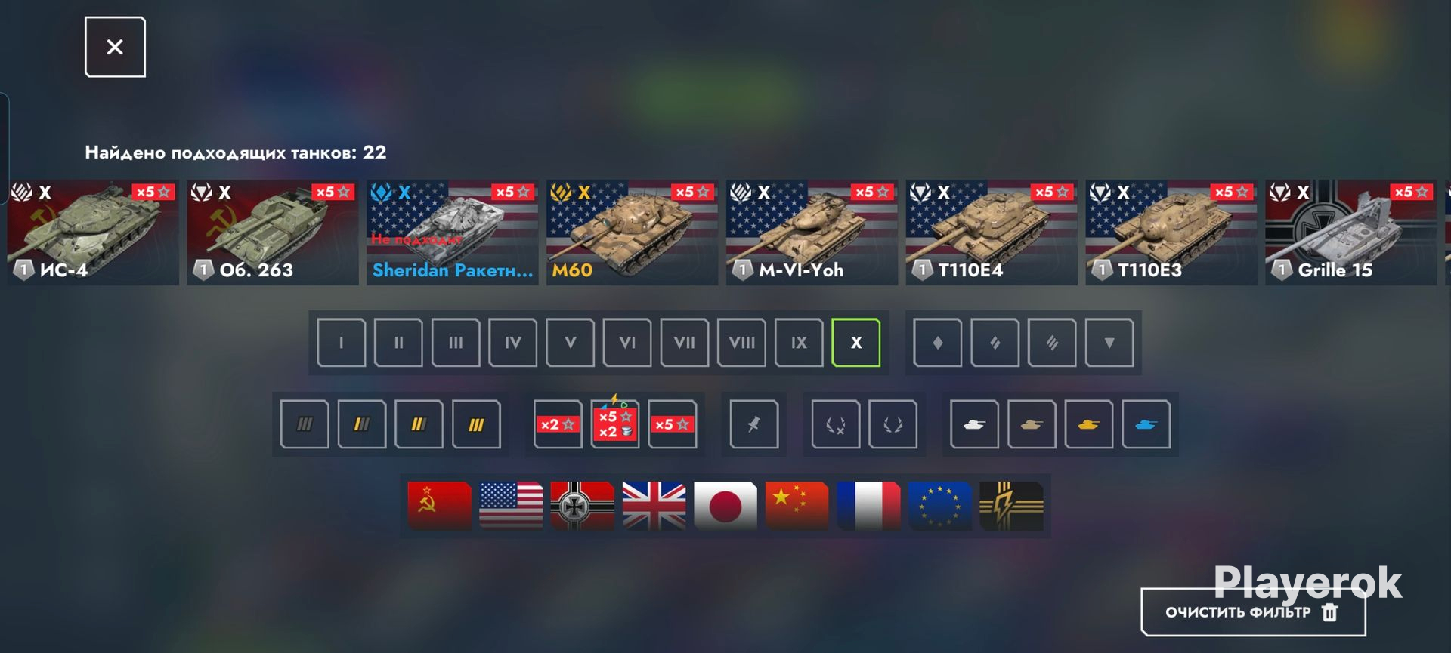Toggle the x5 star bonus filter
Viewport: 1451px width, 653px height.
coord(672,424)
